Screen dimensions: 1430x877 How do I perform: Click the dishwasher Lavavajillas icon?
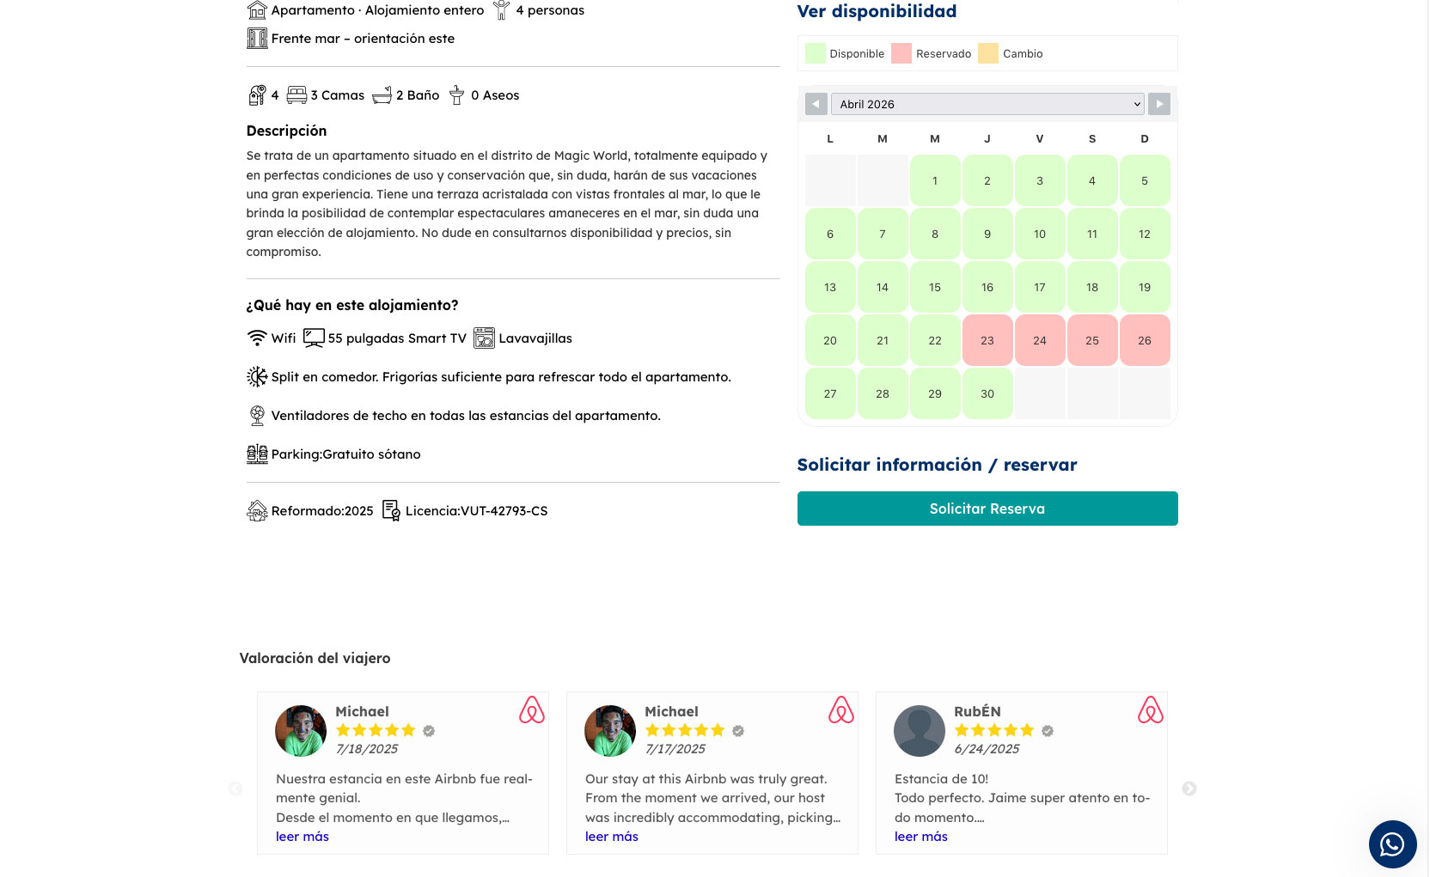pyautogui.click(x=485, y=338)
